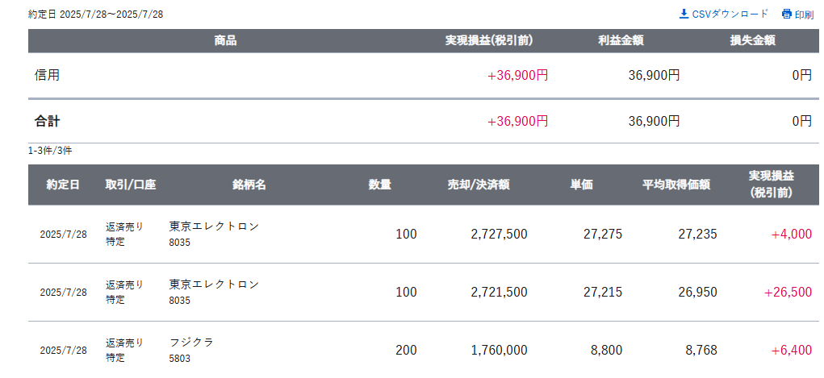
Task: Click the 約定日 date range text
Action: (96, 15)
